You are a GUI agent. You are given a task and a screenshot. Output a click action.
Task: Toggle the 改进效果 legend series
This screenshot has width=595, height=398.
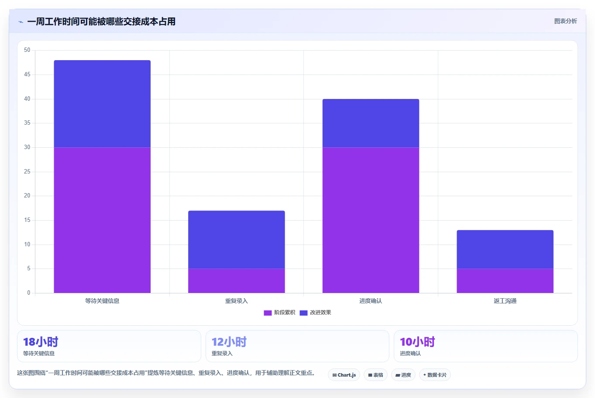(x=315, y=313)
